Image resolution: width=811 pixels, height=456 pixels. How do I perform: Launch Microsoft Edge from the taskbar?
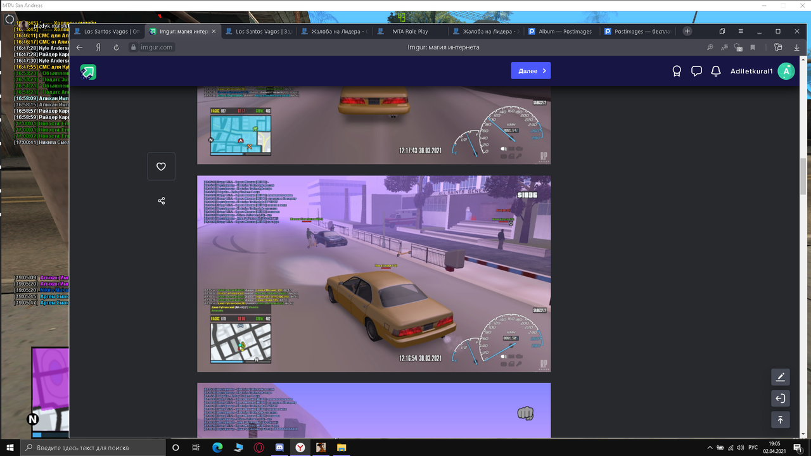click(x=217, y=447)
